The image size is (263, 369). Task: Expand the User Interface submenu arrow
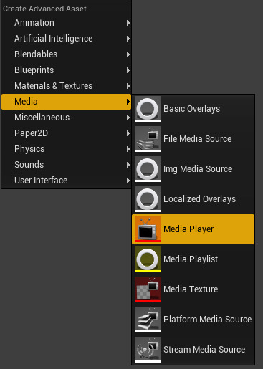pyautogui.click(x=128, y=181)
